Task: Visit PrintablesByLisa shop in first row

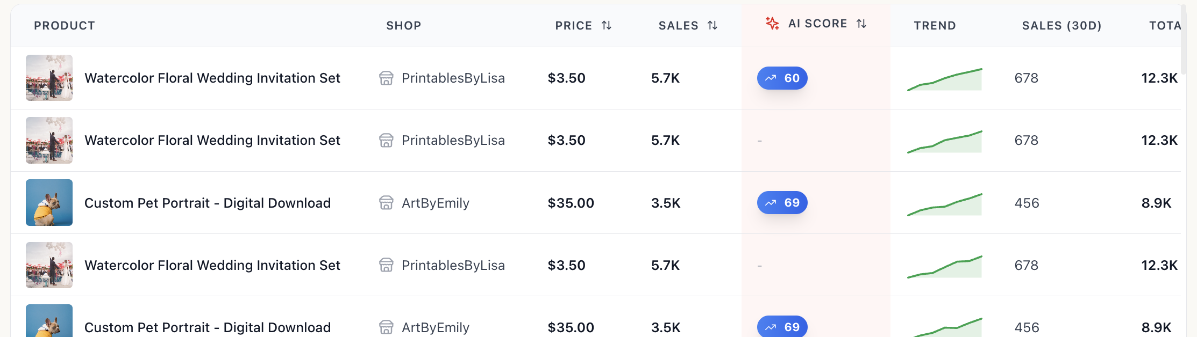Action: [x=453, y=78]
